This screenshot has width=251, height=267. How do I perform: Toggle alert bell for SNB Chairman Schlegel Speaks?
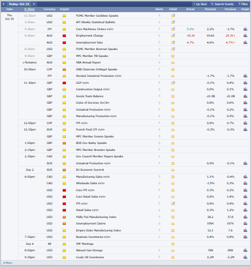[159, 69]
